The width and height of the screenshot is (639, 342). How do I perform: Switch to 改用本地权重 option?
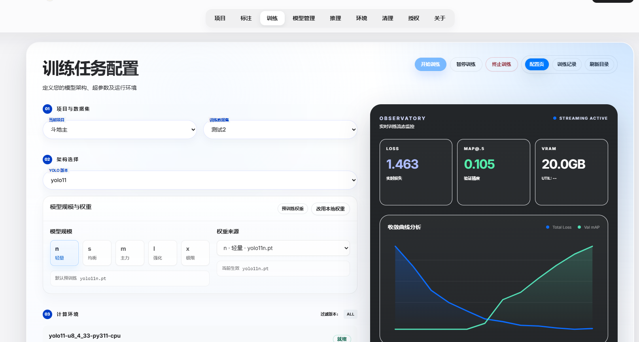coord(330,209)
